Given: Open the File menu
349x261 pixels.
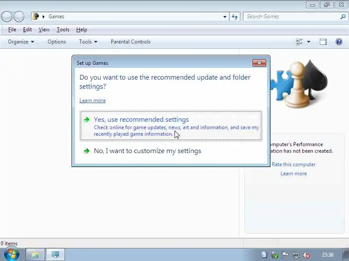Looking at the screenshot, I should click(x=12, y=30).
